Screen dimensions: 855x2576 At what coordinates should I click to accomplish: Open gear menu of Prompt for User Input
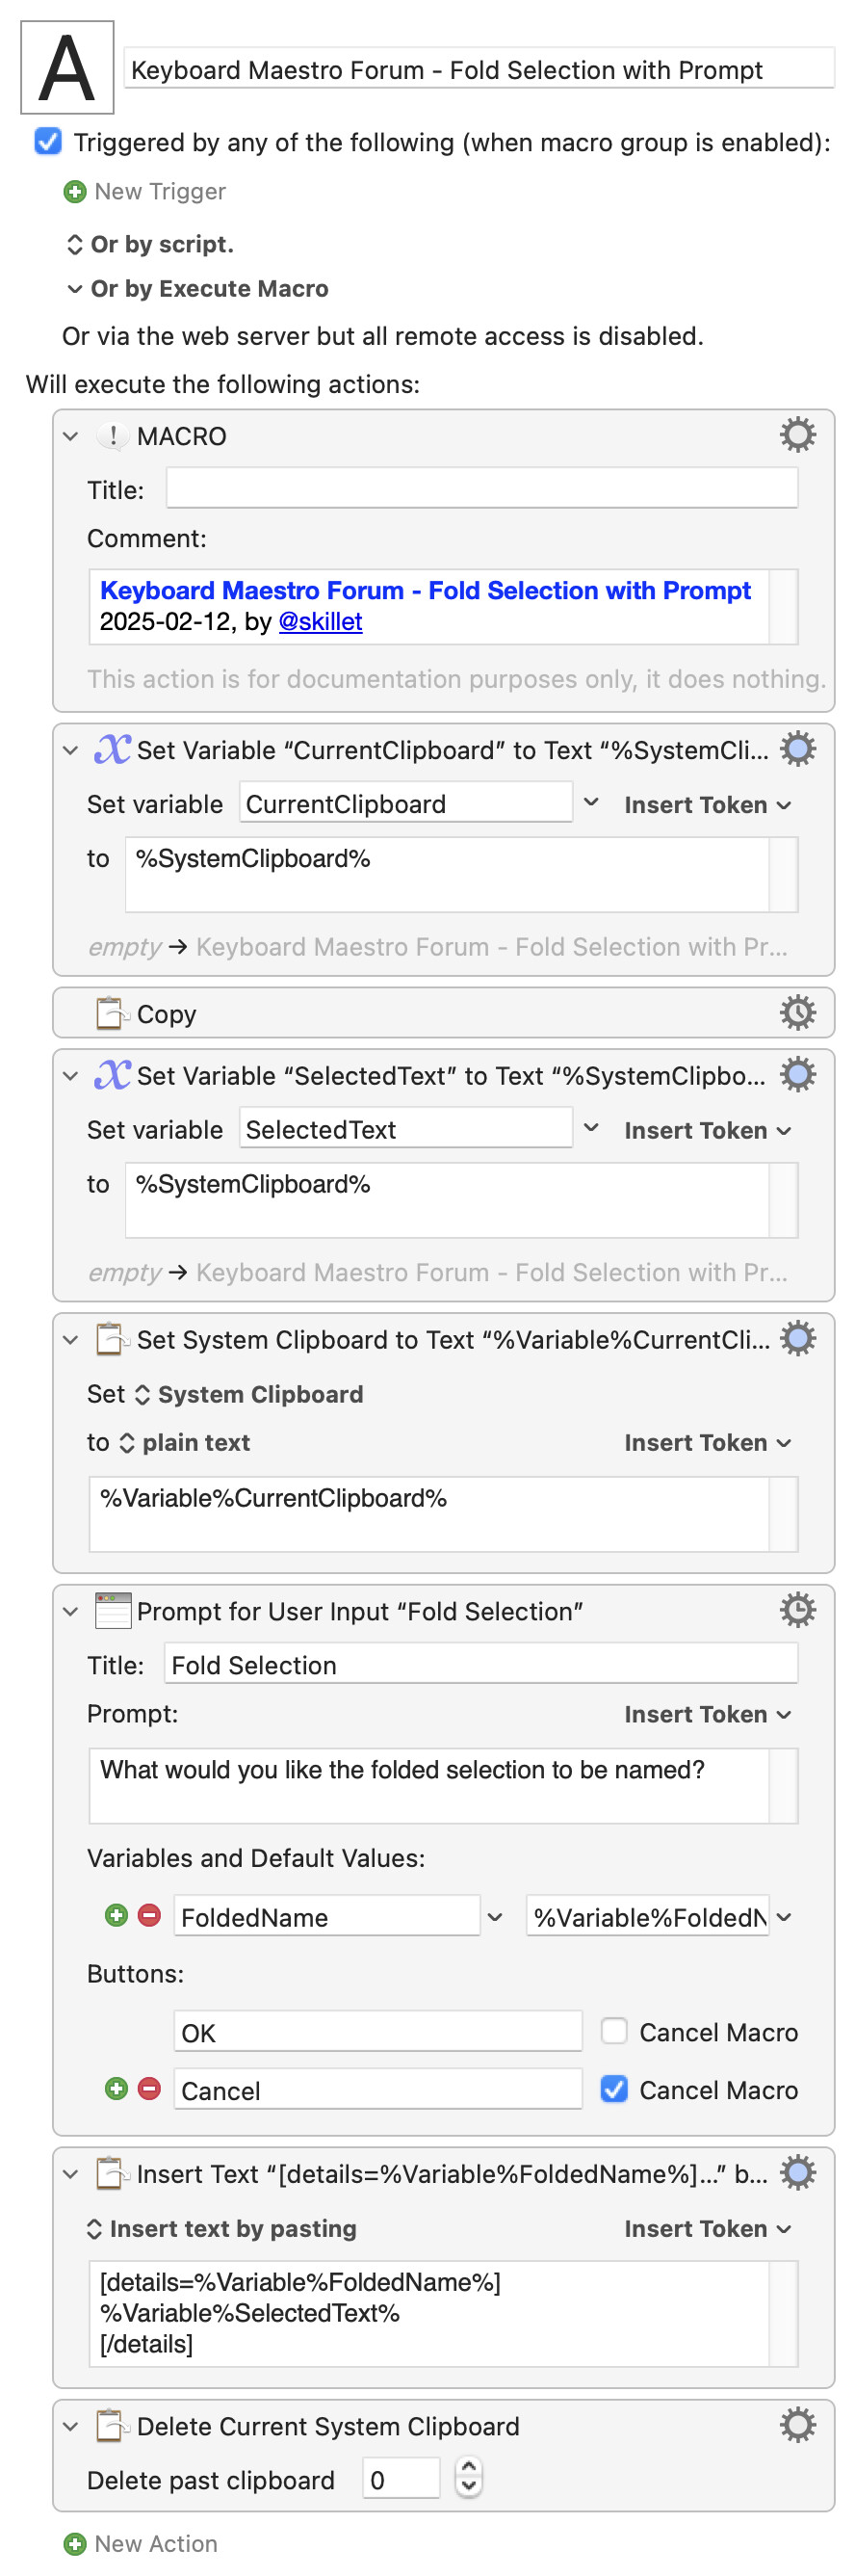(x=797, y=1610)
